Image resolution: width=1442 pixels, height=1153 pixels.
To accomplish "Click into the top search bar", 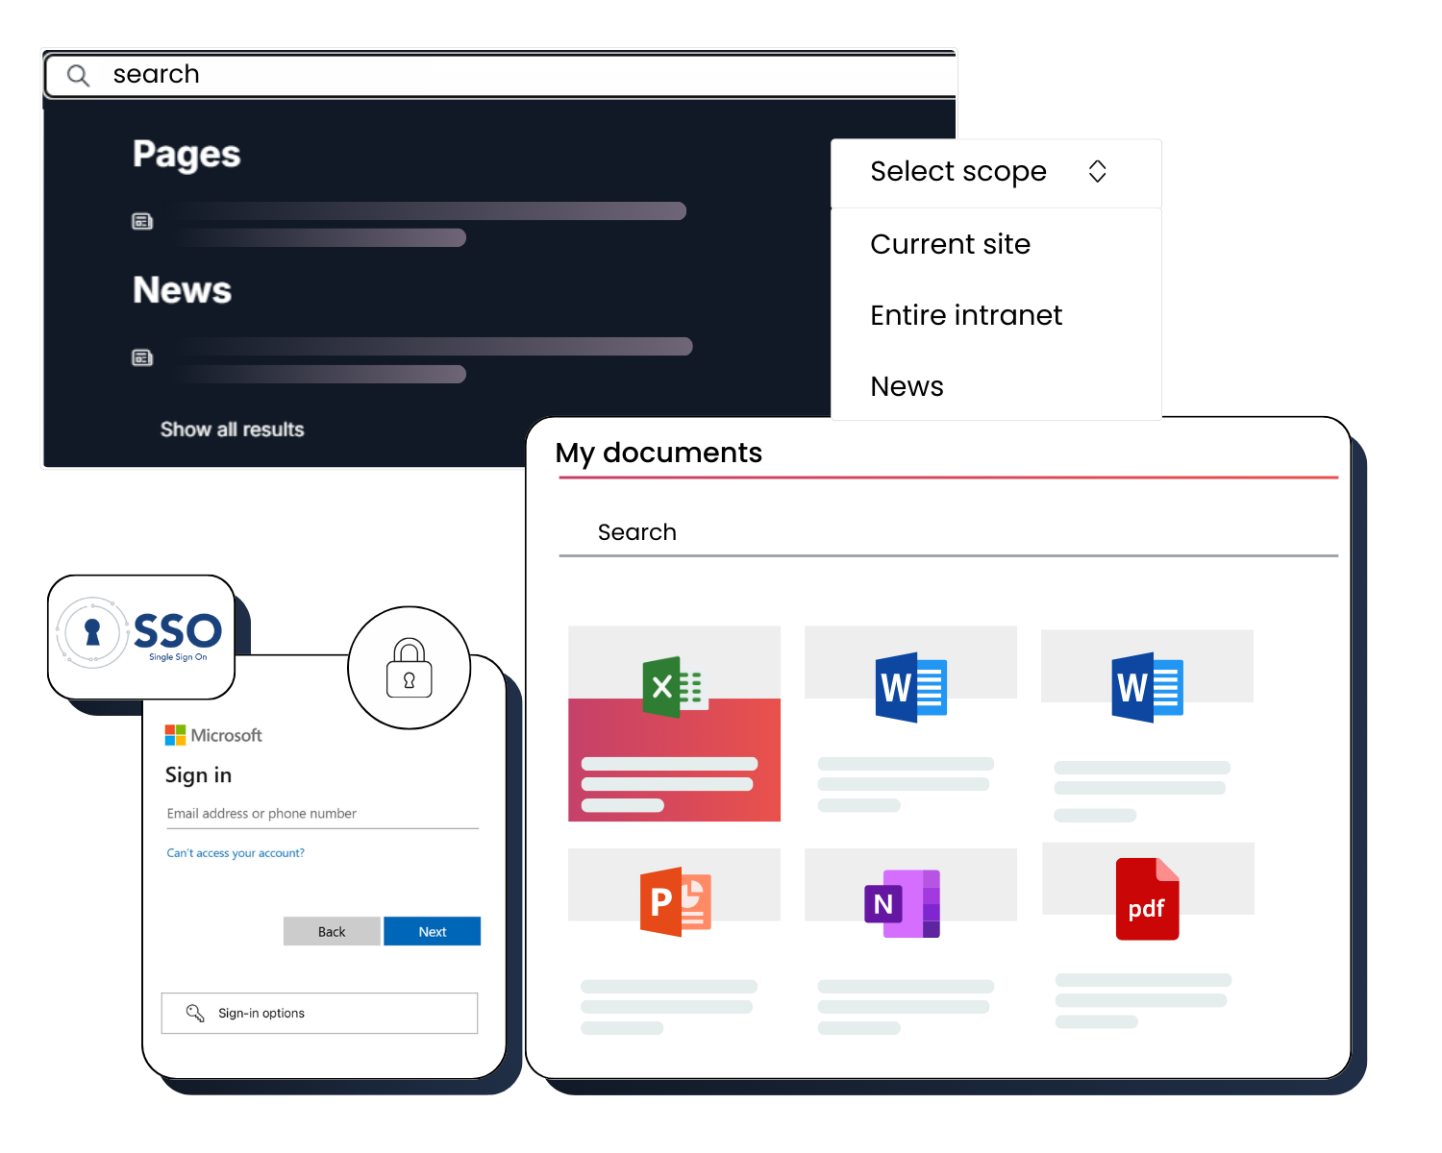I will (x=500, y=75).
